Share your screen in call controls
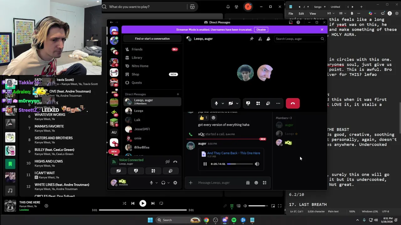The image size is (401, 225). (x=248, y=103)
